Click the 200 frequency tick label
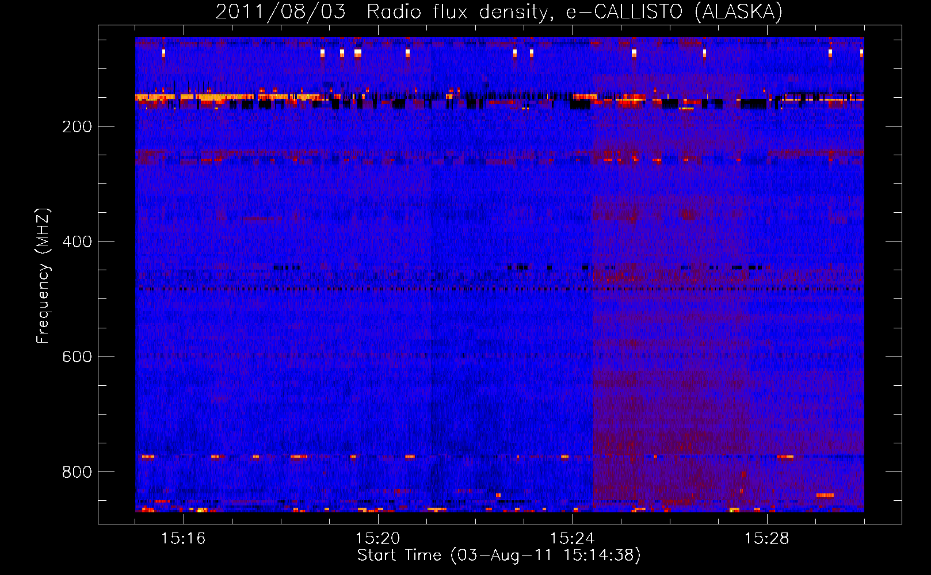 (x=77, y=126)
